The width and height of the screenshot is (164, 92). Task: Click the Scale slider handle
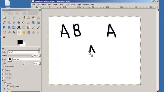(24, 63)
